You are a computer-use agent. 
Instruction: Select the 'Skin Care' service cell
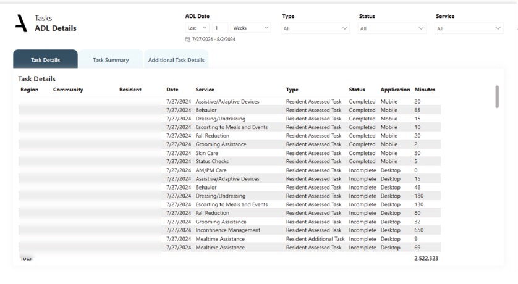coord(207,153)
